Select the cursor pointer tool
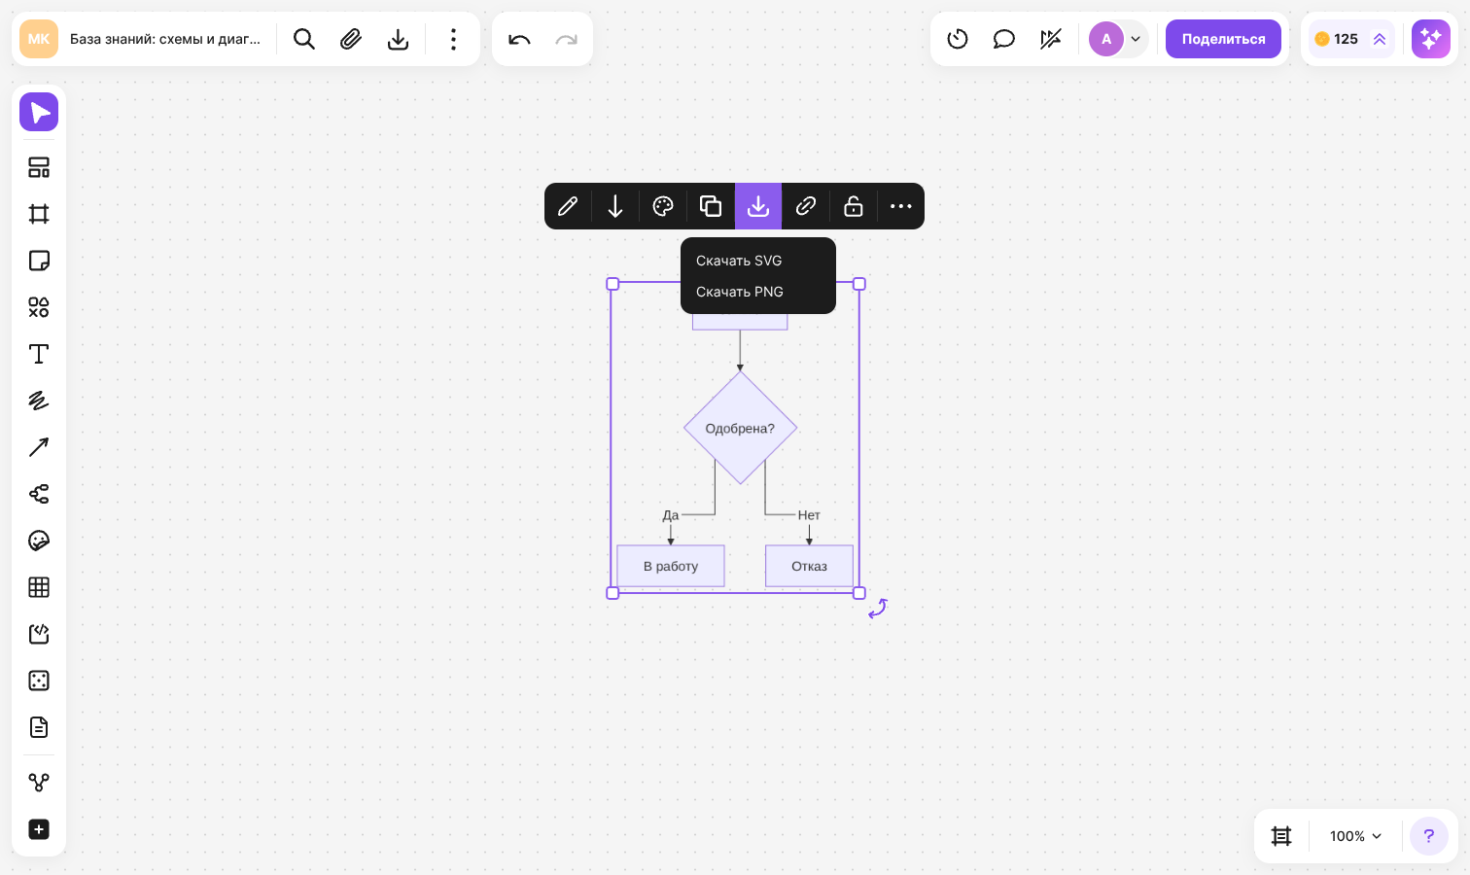This screenshot has width=1470, height=875. tap(39, 113)
